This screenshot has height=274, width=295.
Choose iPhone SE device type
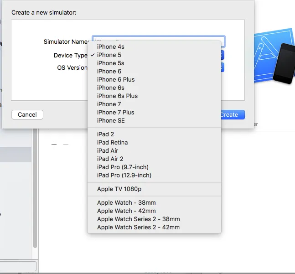tap(154, 120)
